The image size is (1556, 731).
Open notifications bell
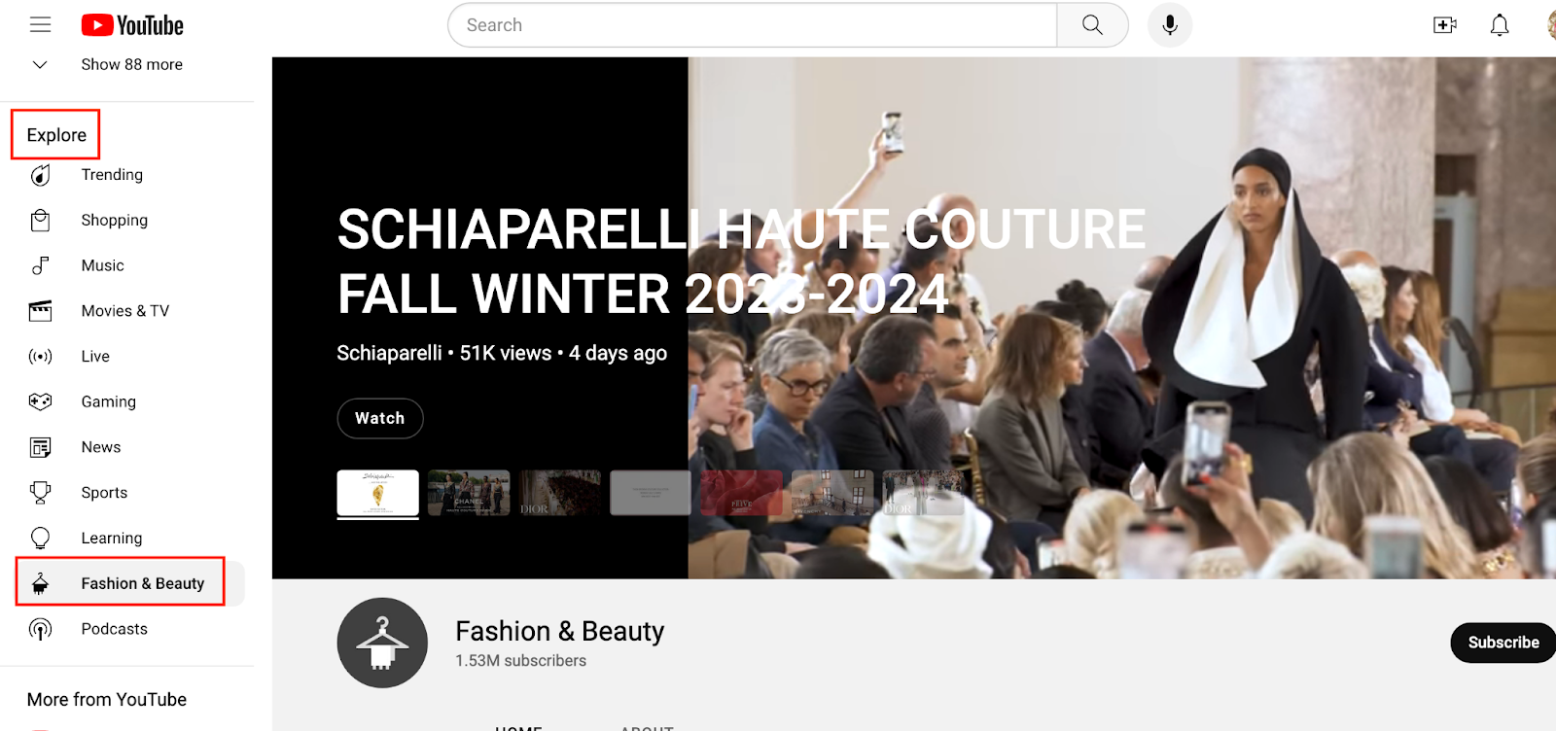point(1500,25)
